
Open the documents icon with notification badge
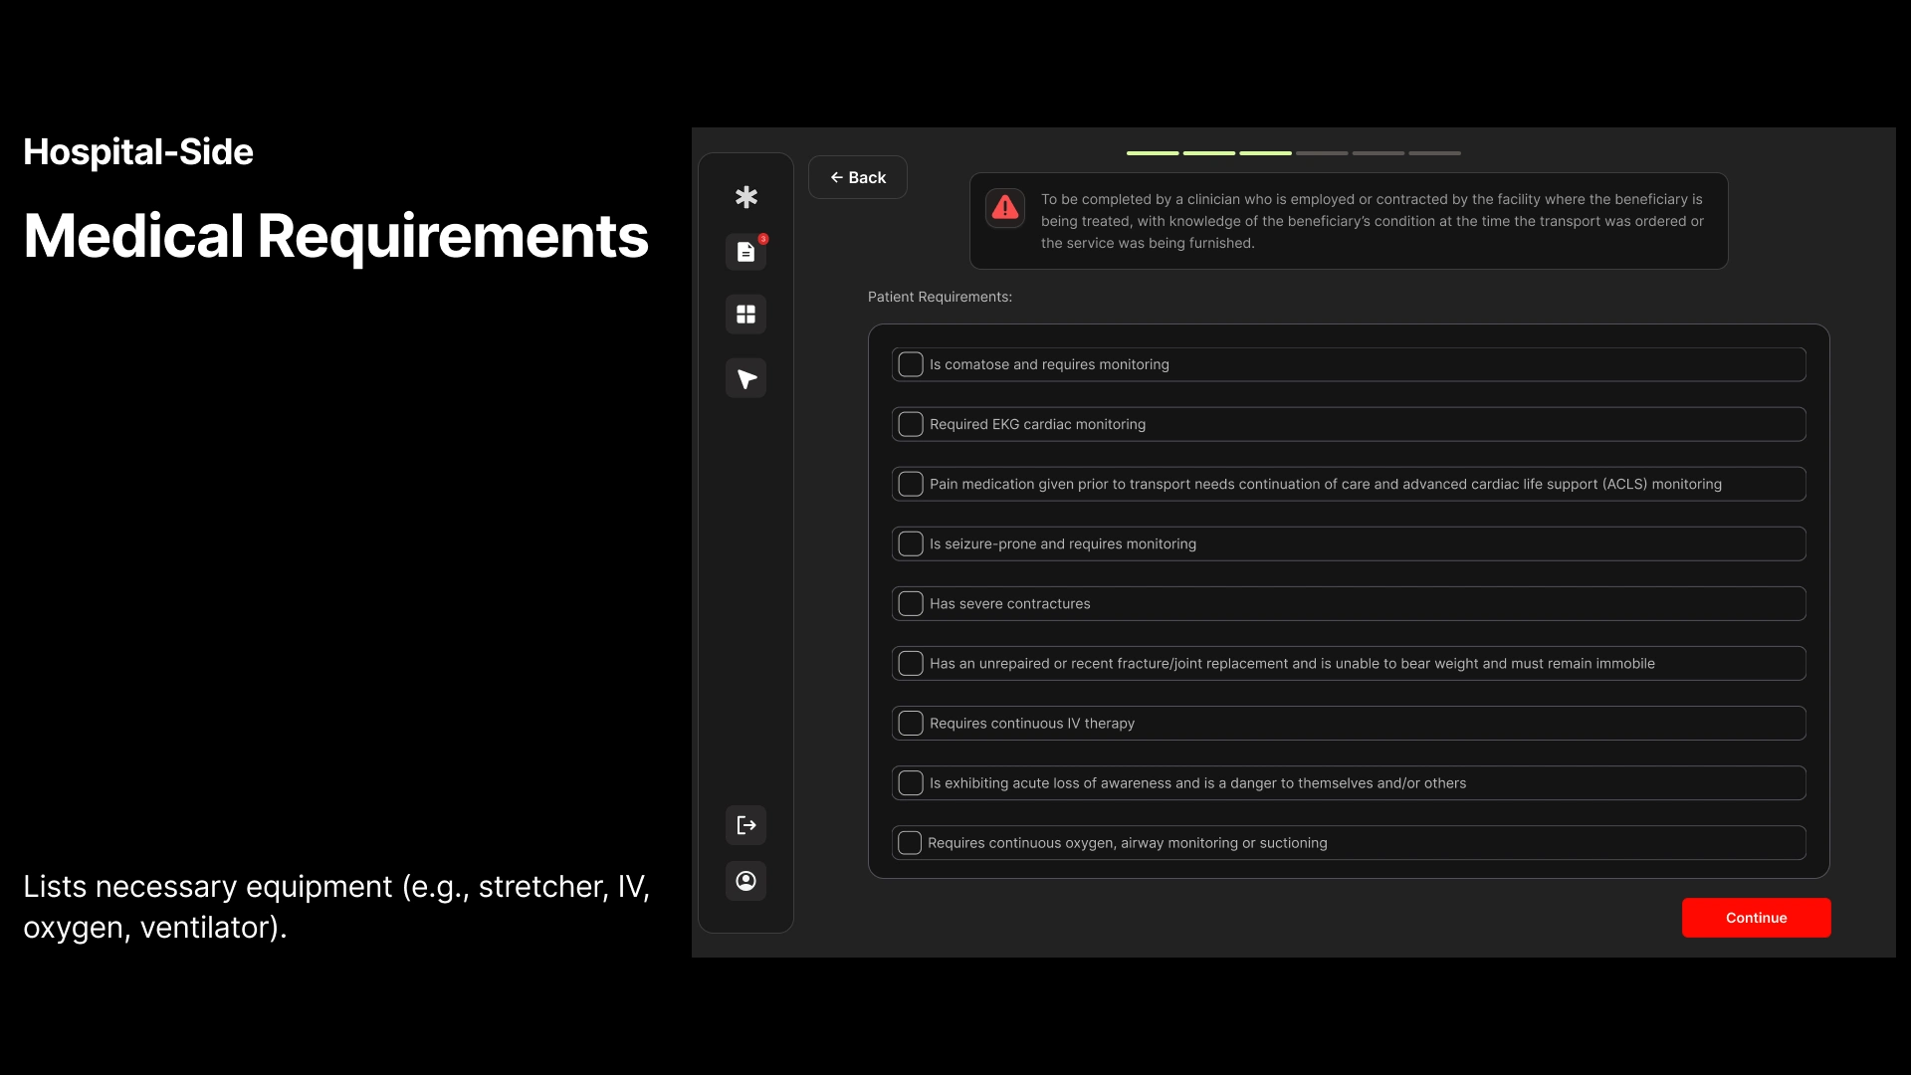(745, 252)
